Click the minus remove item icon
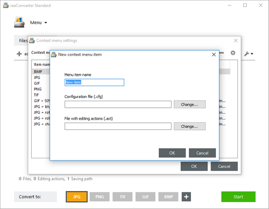 (x=222, y=53)
